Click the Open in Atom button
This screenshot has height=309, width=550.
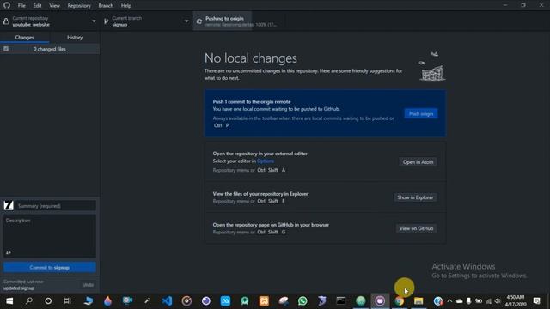pyautogui.click(x=418, y=162)
